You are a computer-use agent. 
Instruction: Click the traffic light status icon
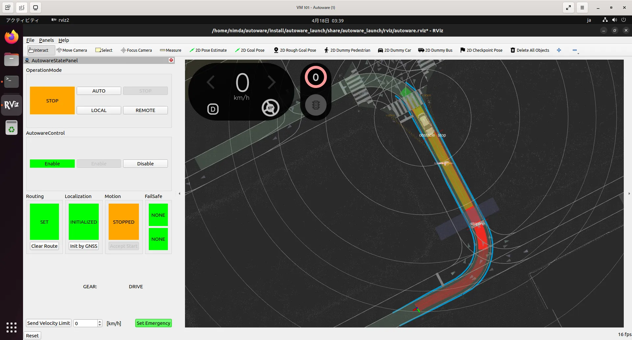pyautogui.click(x=316, y=105)
